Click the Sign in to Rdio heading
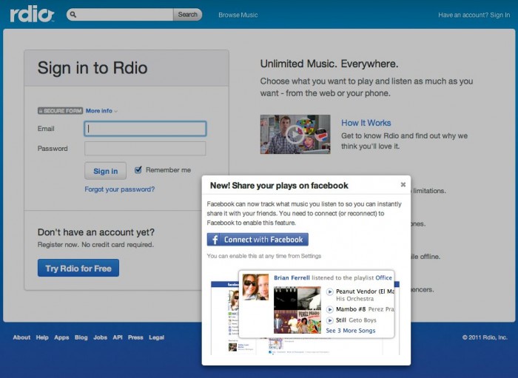This screenshot has height=378, width=518. (x=92, y=68)
